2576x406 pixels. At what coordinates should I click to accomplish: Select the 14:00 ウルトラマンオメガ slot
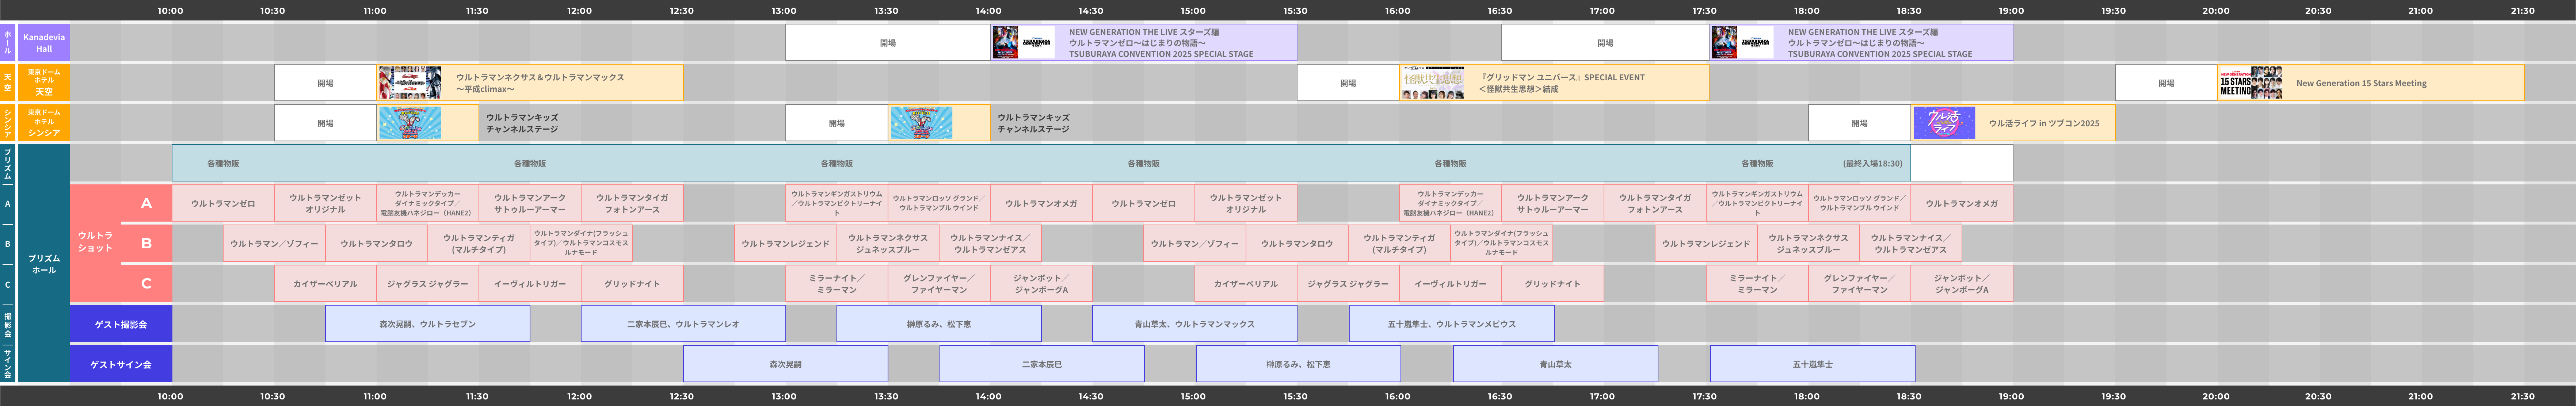(x=1041, y=203)
